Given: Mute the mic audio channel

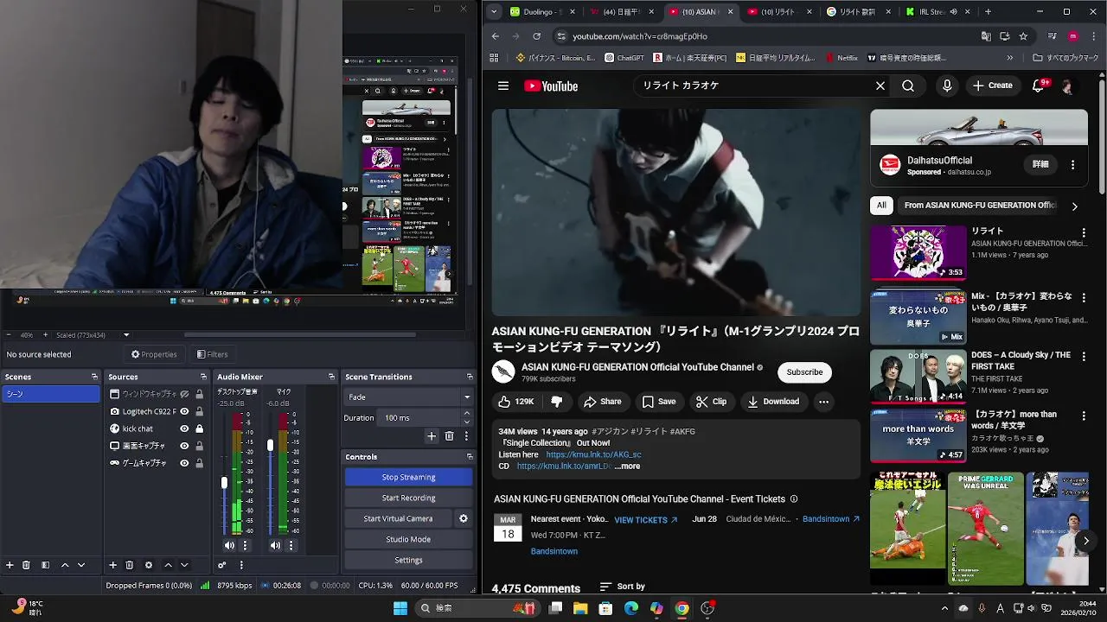Looking at the screenshot, I should [x=275, y=545].
